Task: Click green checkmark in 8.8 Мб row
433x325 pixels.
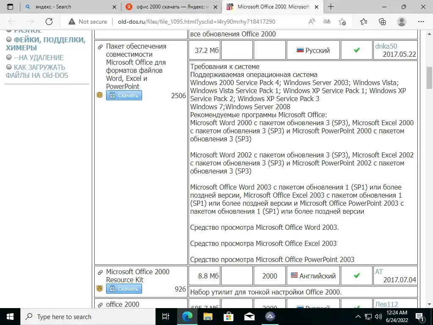Action: point(357,275)
